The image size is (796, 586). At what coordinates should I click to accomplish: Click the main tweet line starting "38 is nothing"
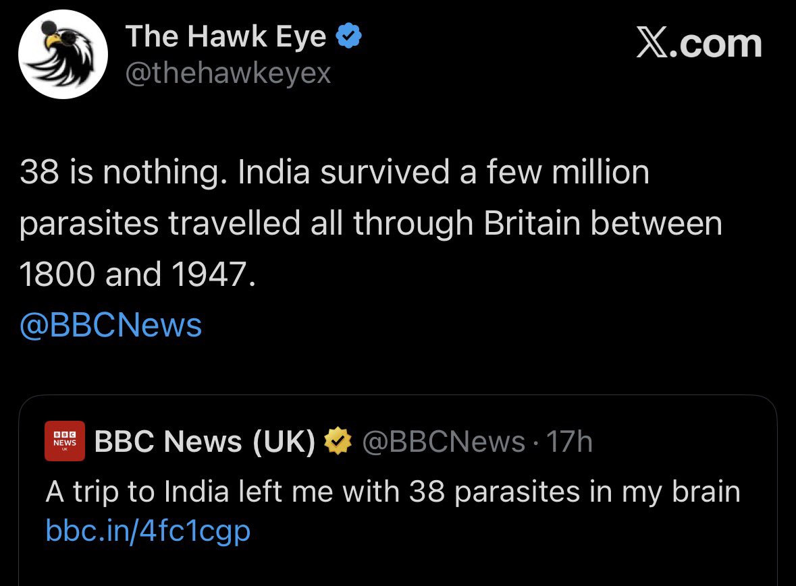(x=335, y=173)
